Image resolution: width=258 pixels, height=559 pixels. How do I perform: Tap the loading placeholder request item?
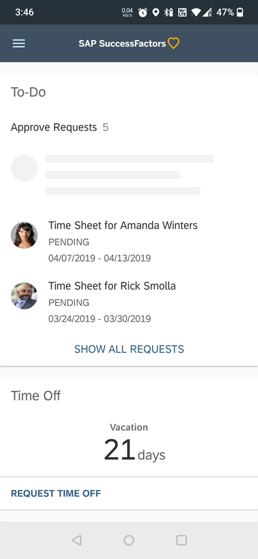click(112, 175)
